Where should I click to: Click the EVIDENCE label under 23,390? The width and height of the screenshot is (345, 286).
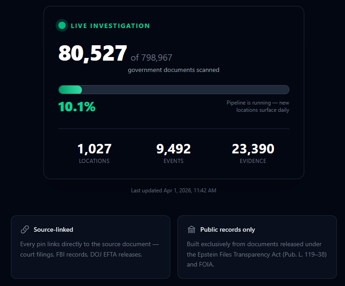pos(253,161)
